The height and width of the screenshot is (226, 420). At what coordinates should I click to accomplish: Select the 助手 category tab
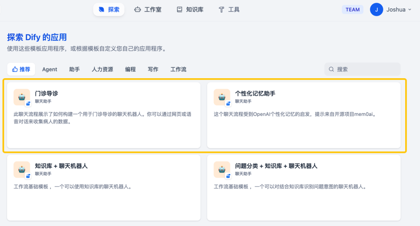coord(74,69)
